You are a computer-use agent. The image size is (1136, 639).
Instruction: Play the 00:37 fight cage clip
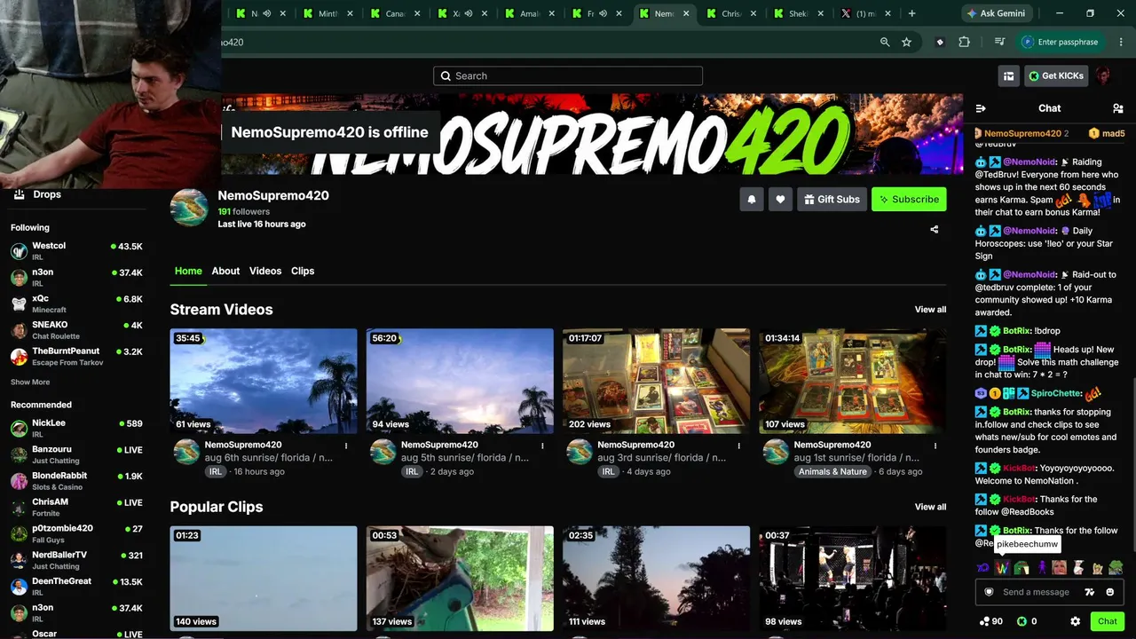(852, 579)
